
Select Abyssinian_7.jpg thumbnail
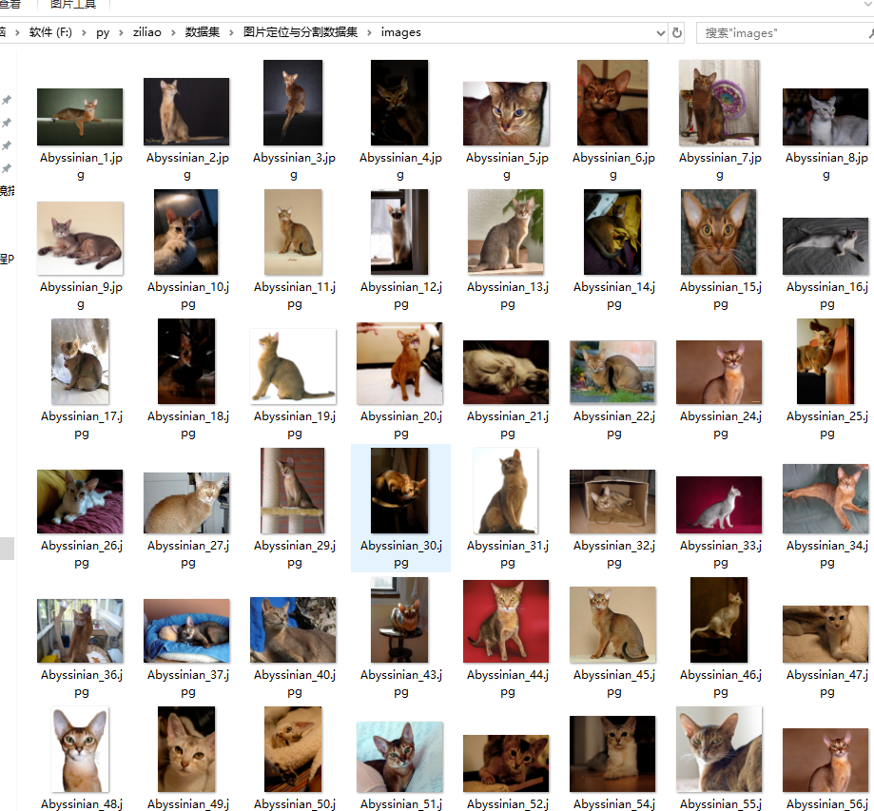click(x=719, y=103)
